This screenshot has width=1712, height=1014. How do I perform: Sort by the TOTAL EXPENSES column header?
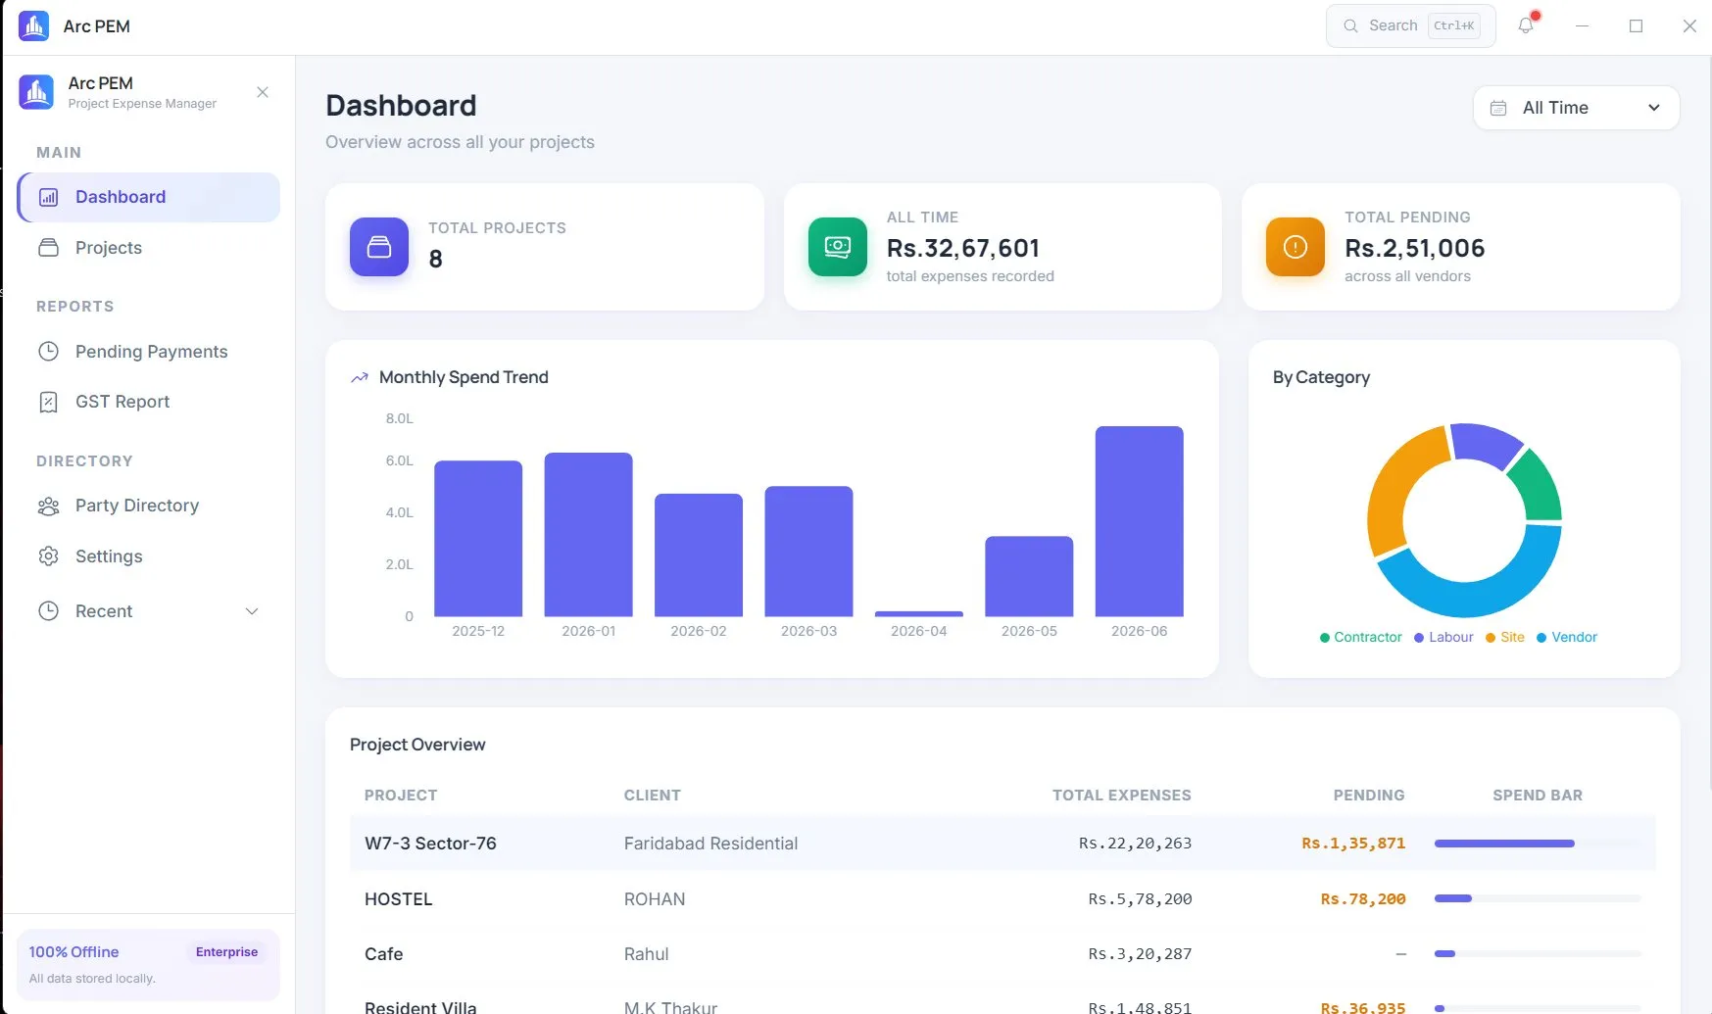point(1122,796)
